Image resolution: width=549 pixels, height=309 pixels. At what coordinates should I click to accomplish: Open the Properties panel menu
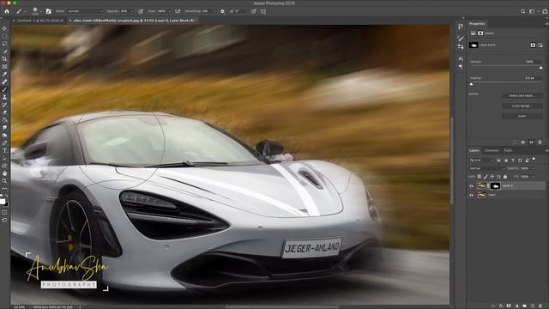pos(546,24)
